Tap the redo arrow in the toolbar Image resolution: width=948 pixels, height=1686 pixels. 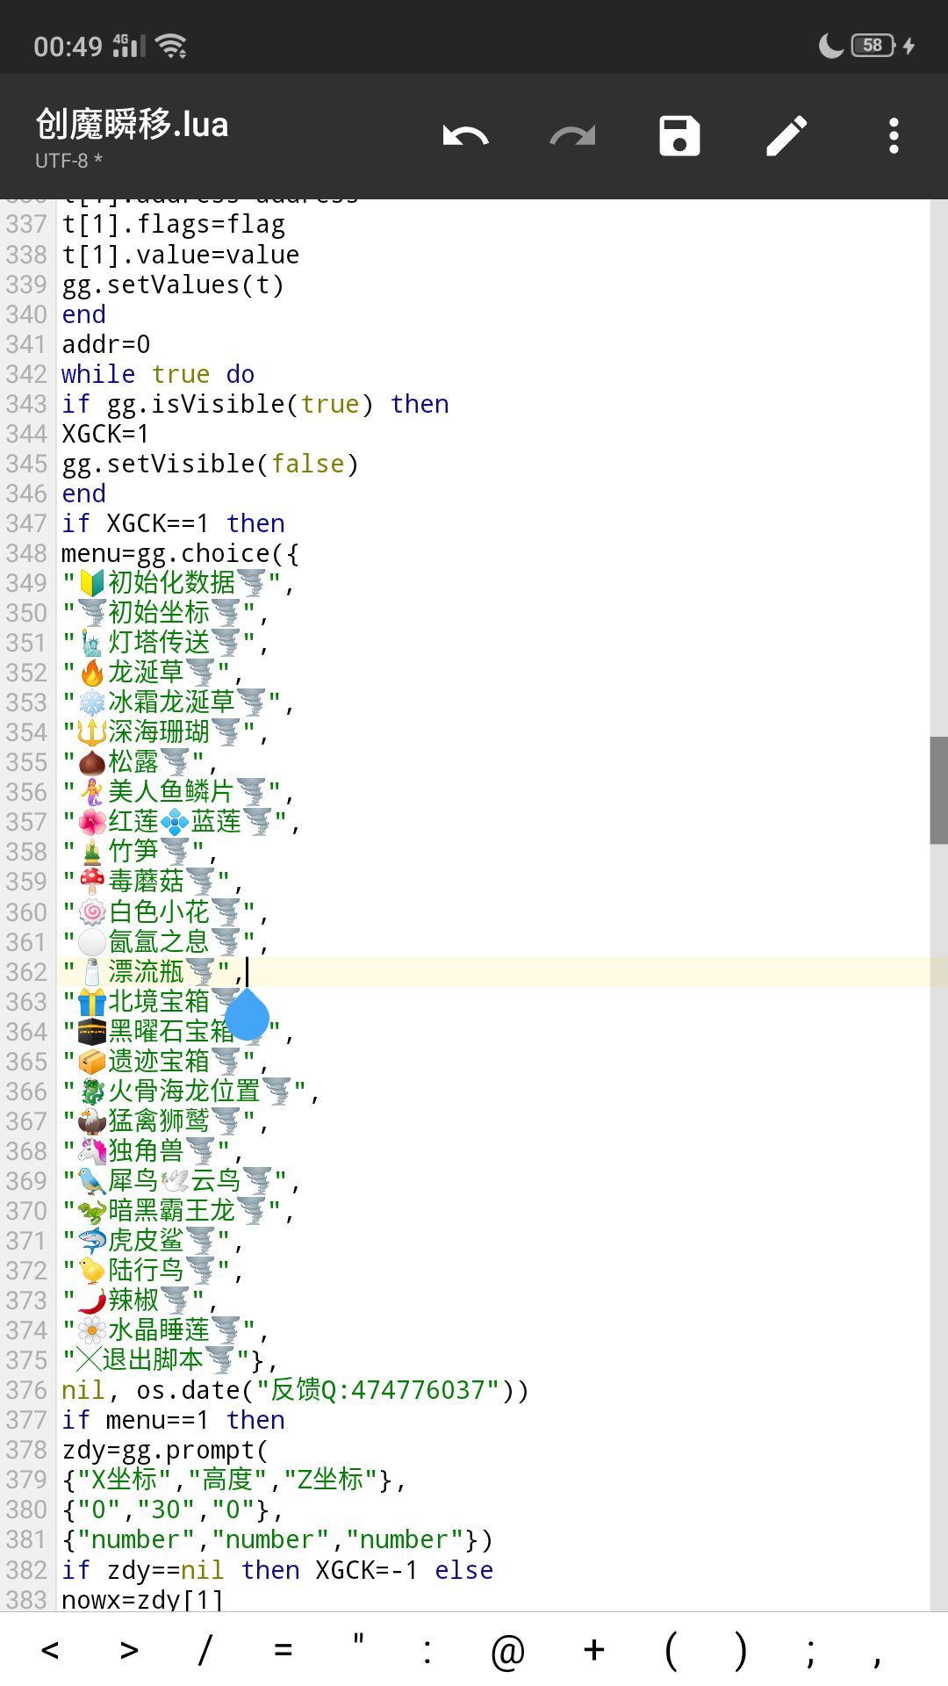point(572,136)
